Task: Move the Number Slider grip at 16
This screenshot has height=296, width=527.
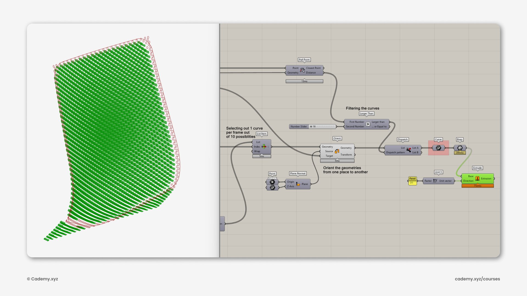Action: [311, 127]
